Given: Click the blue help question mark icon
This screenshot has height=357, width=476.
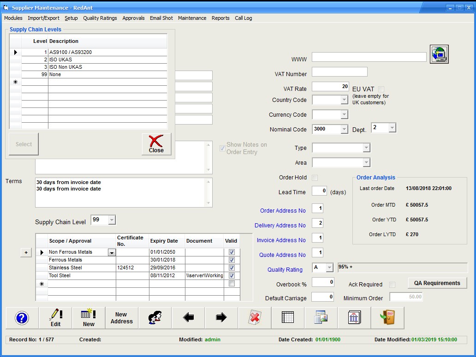Looking at the screenshot, I should [x=22, y=318].
